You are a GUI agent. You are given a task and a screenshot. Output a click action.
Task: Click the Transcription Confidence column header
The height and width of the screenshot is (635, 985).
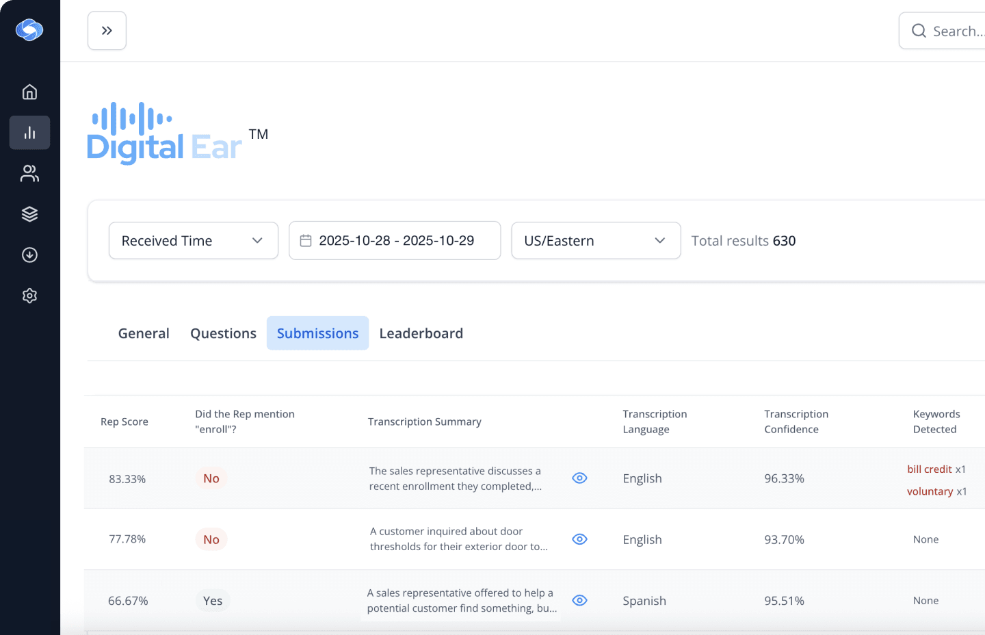pos(796,422)
